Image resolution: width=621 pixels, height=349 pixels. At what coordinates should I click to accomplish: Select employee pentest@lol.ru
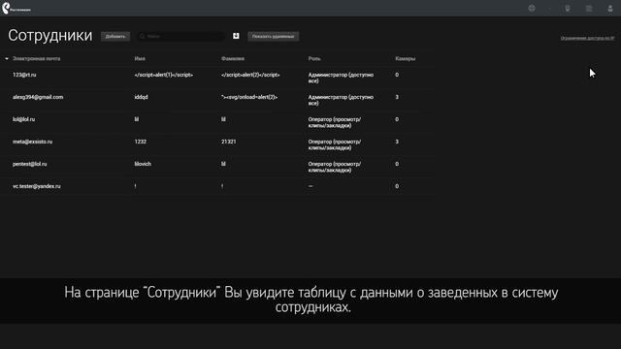[30, 164]
